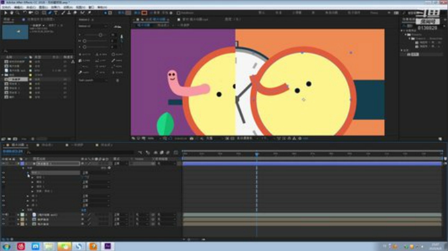
Task: Toggle the always-preview icon before the viewer's bottom zoom dropdown
Action: pyautogui.click(x=133, y=139)
